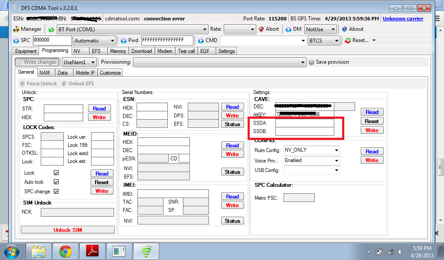This screenshot has width=444, height=260.
Task: Click the Unlock SIM button
Action: click(x=68, y=230)
